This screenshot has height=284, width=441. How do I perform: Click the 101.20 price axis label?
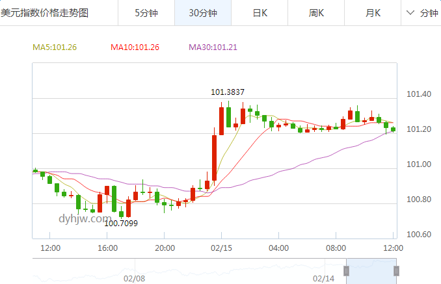coord(419,129)
